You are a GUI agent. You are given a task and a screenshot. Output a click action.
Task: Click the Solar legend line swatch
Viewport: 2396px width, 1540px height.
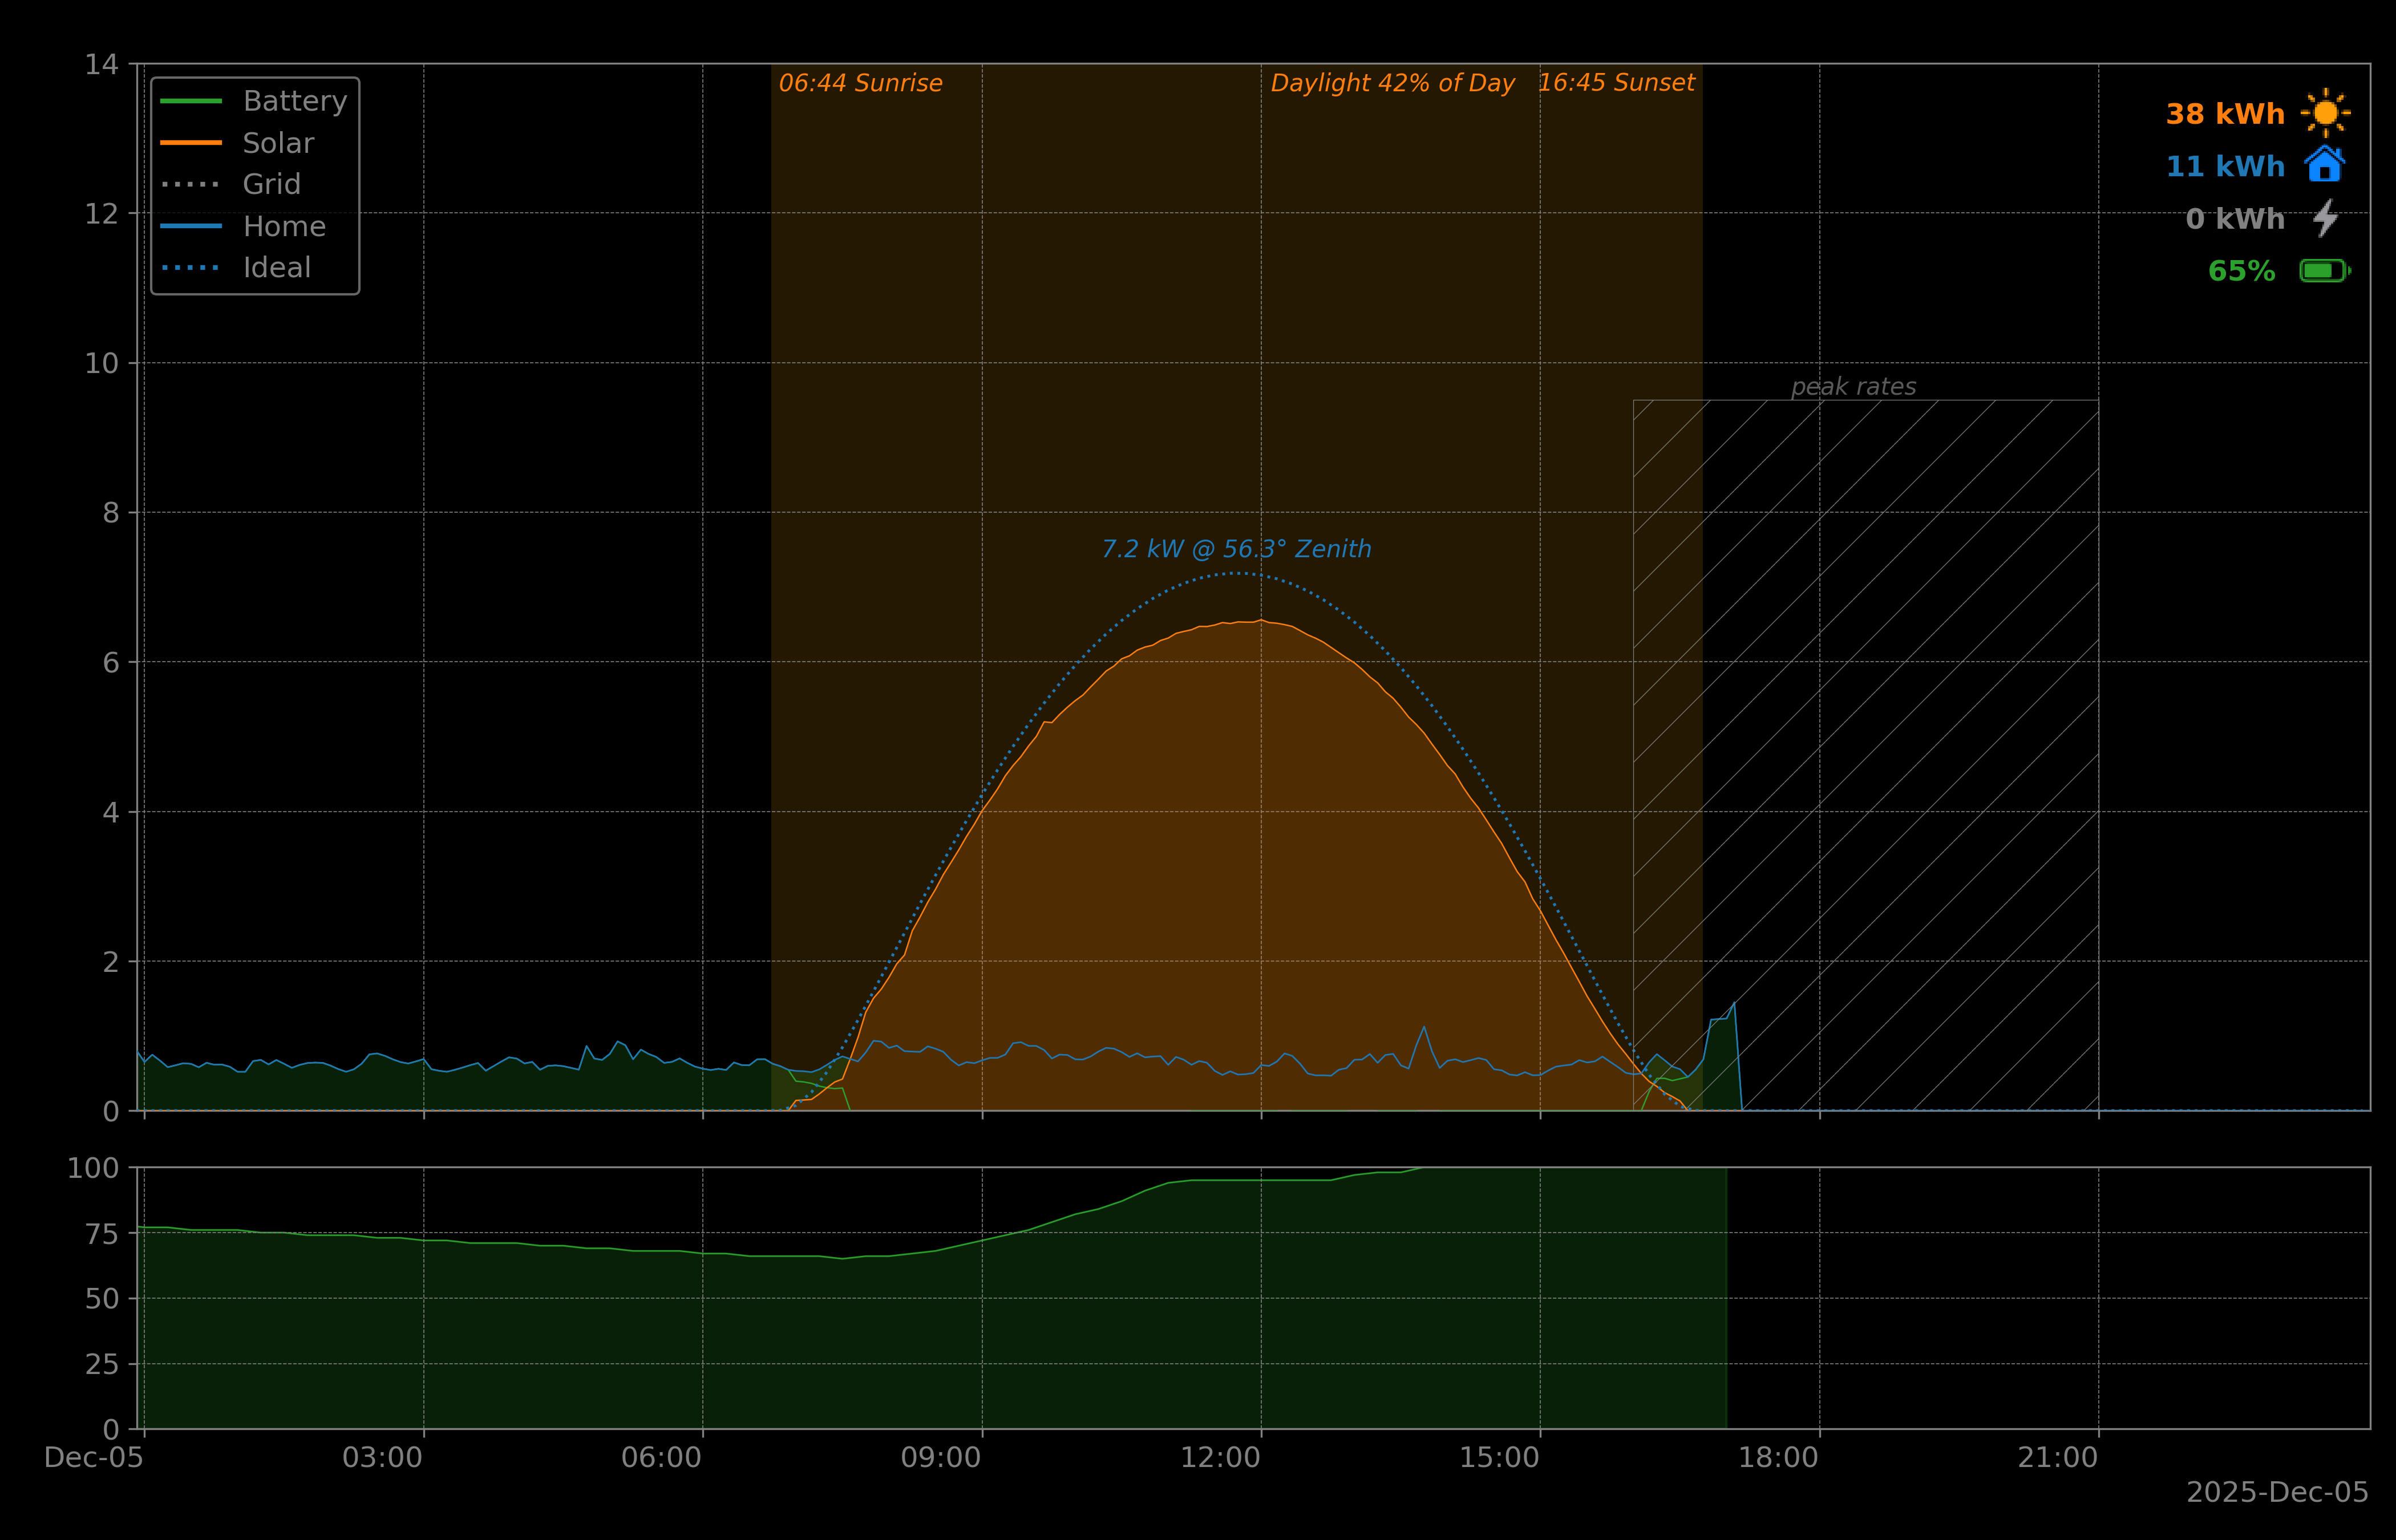[191, 143]
